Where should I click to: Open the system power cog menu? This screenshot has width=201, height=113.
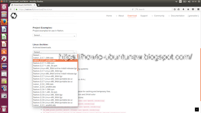click(199, 2)
